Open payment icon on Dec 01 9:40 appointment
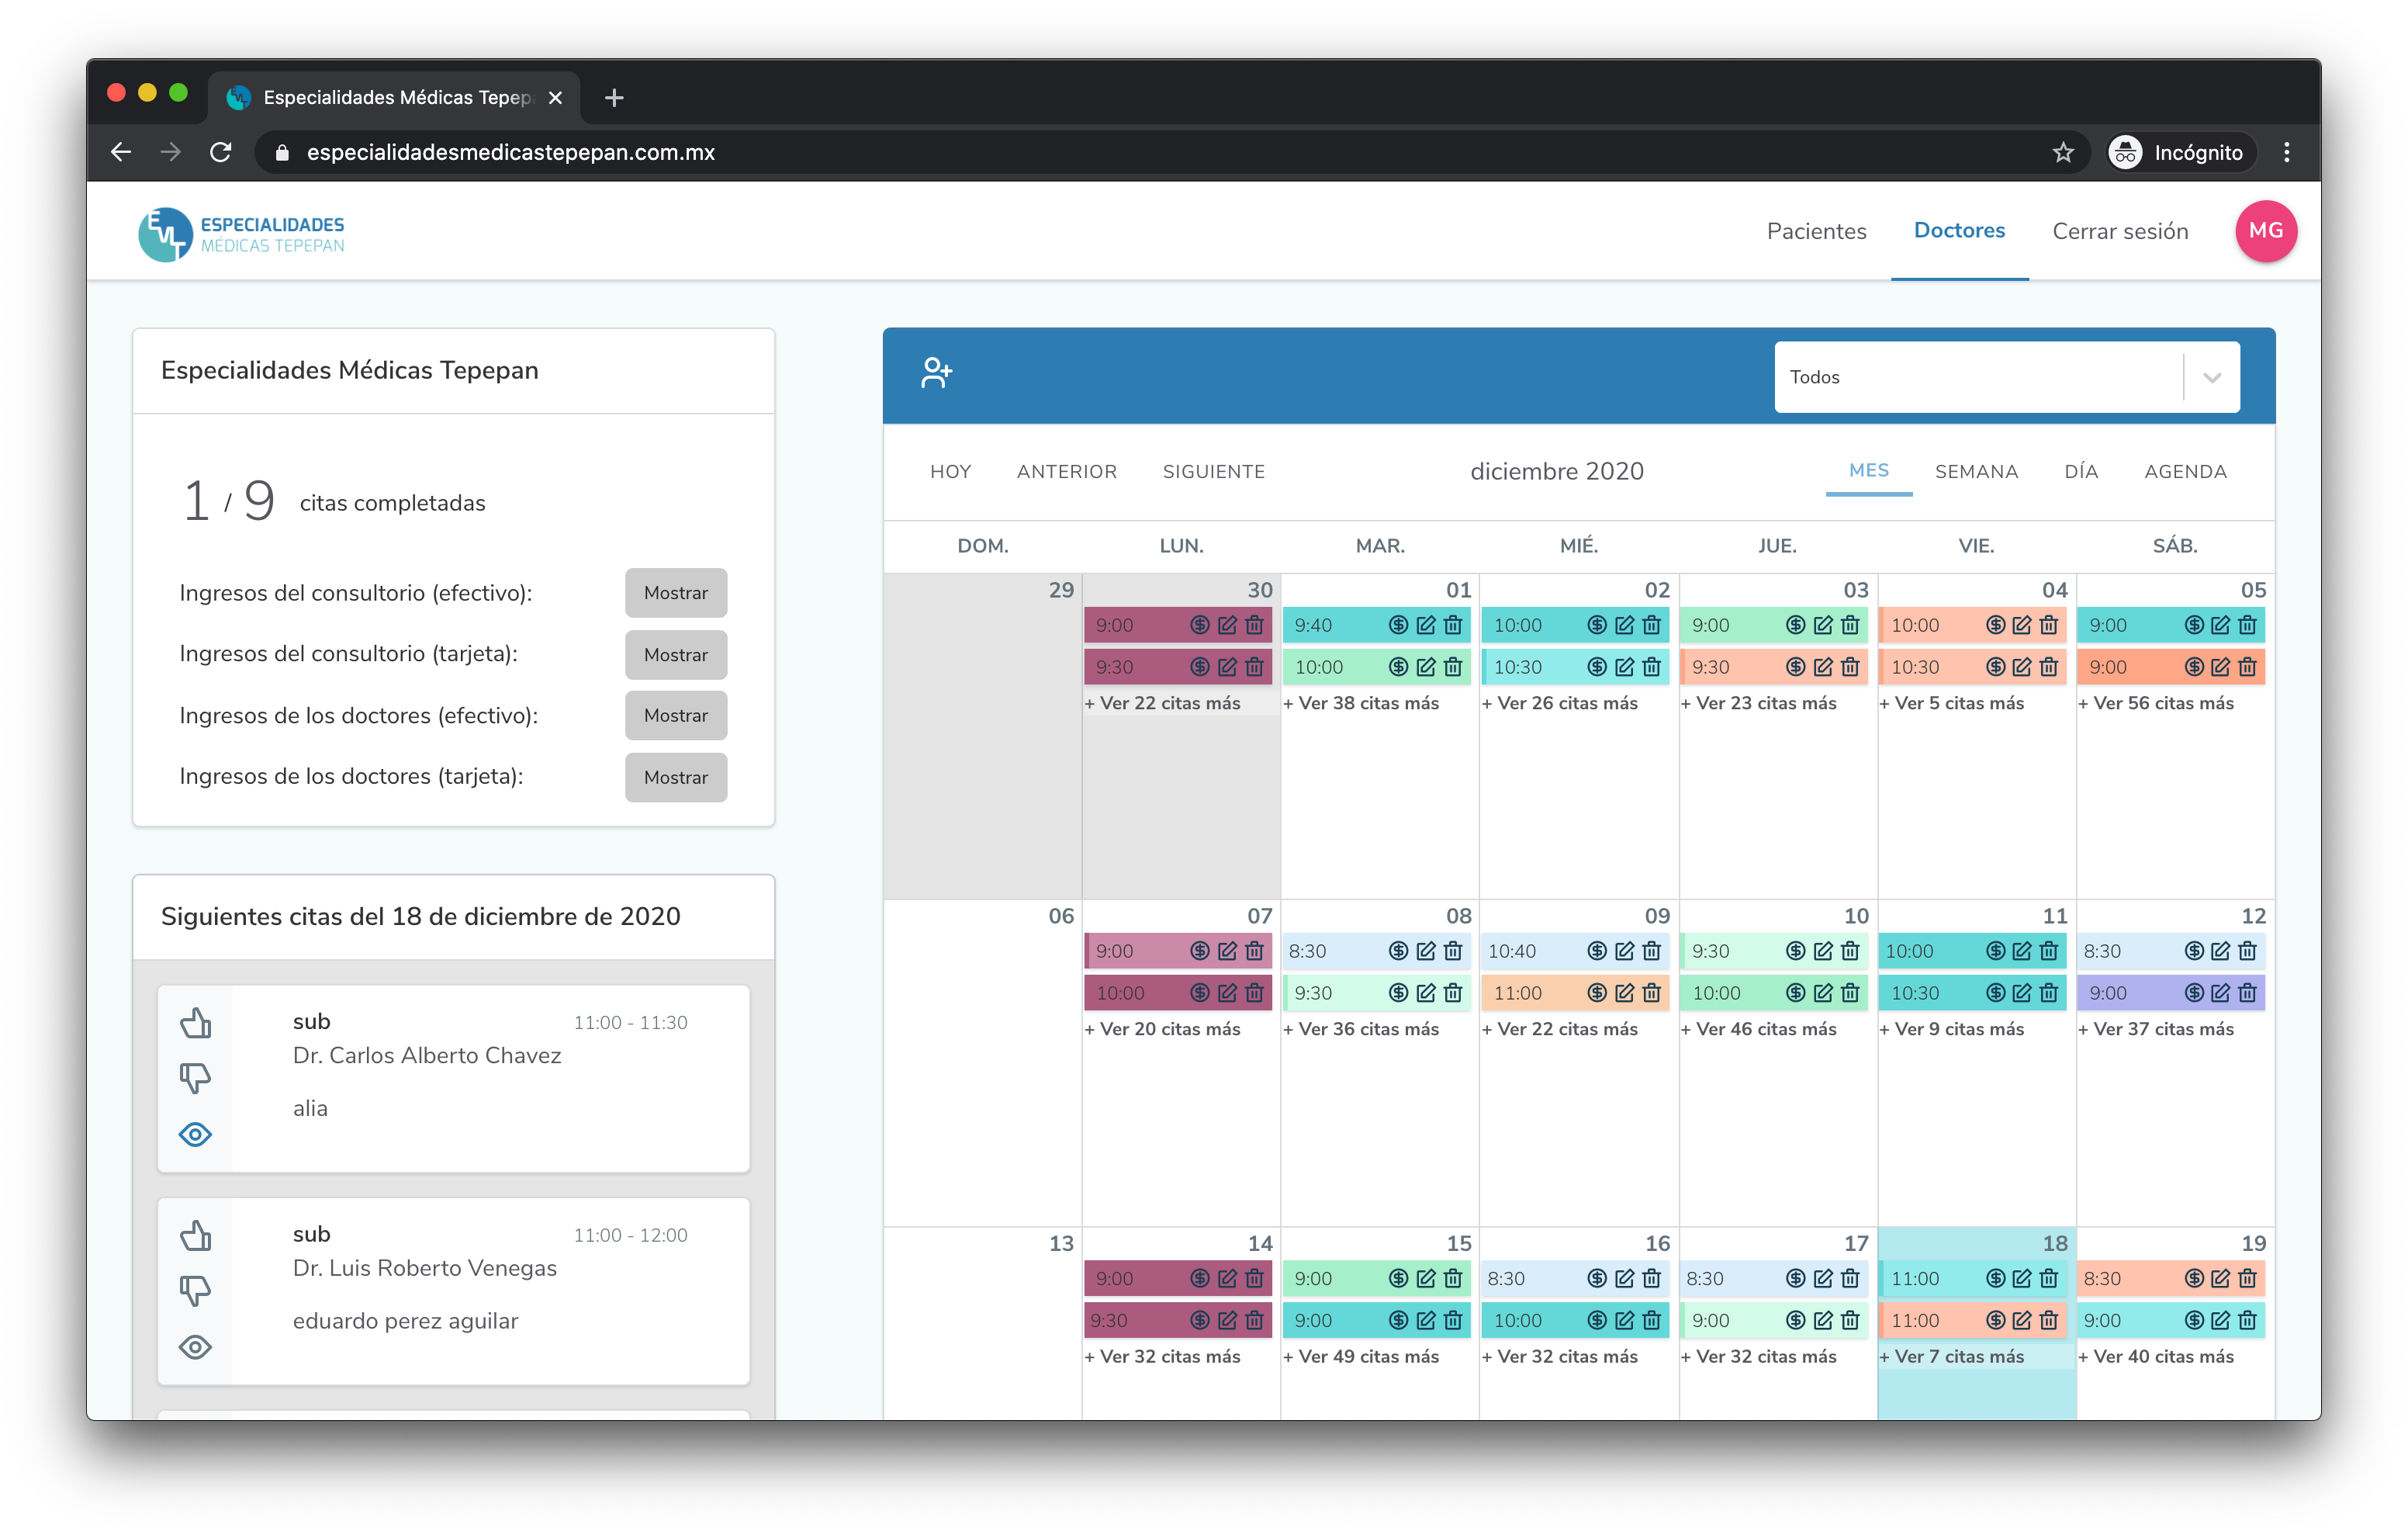2408x1535 pixels. click(x=1398, y=625)
